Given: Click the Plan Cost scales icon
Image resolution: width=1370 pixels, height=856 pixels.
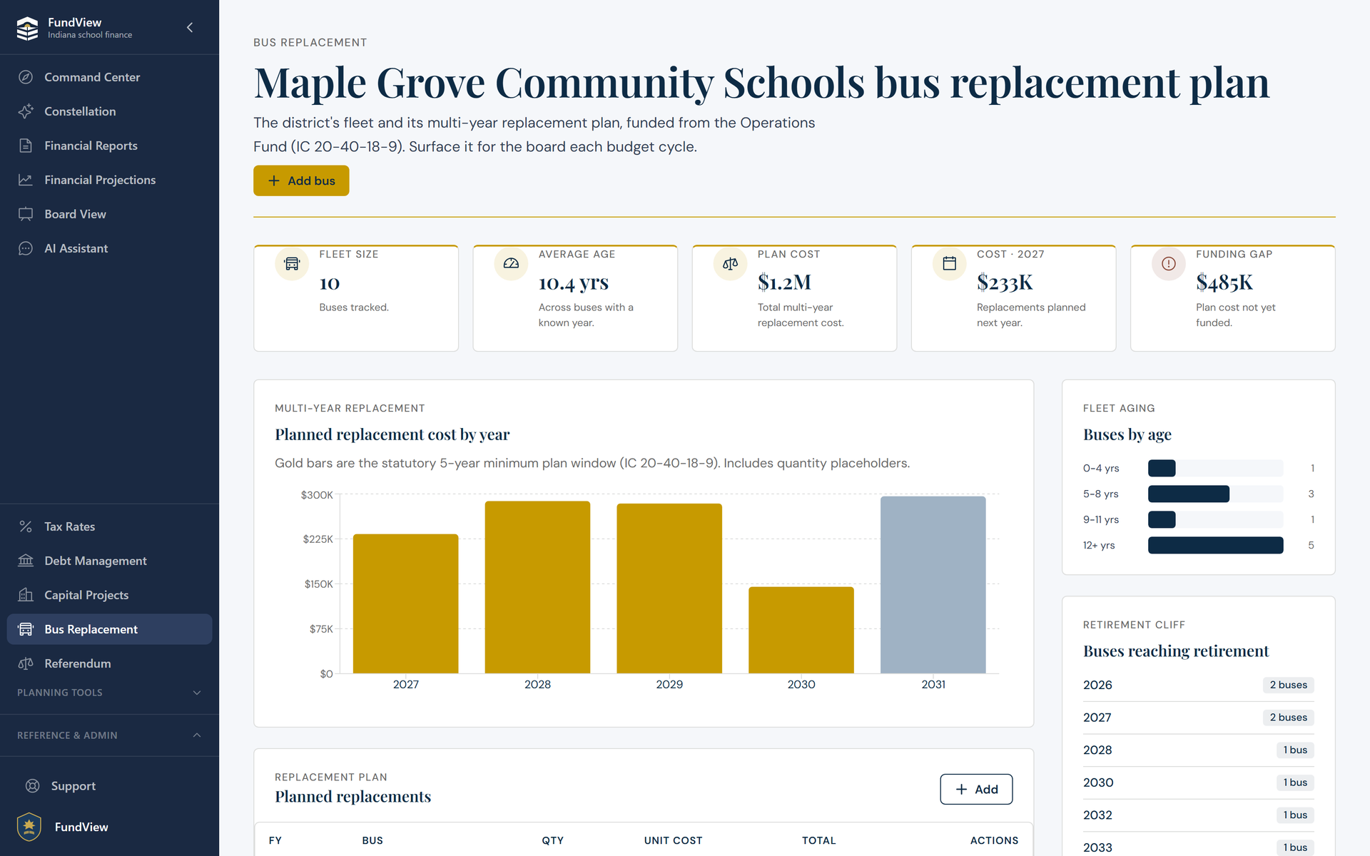Looking at the screenshot, I should [730, 264].
